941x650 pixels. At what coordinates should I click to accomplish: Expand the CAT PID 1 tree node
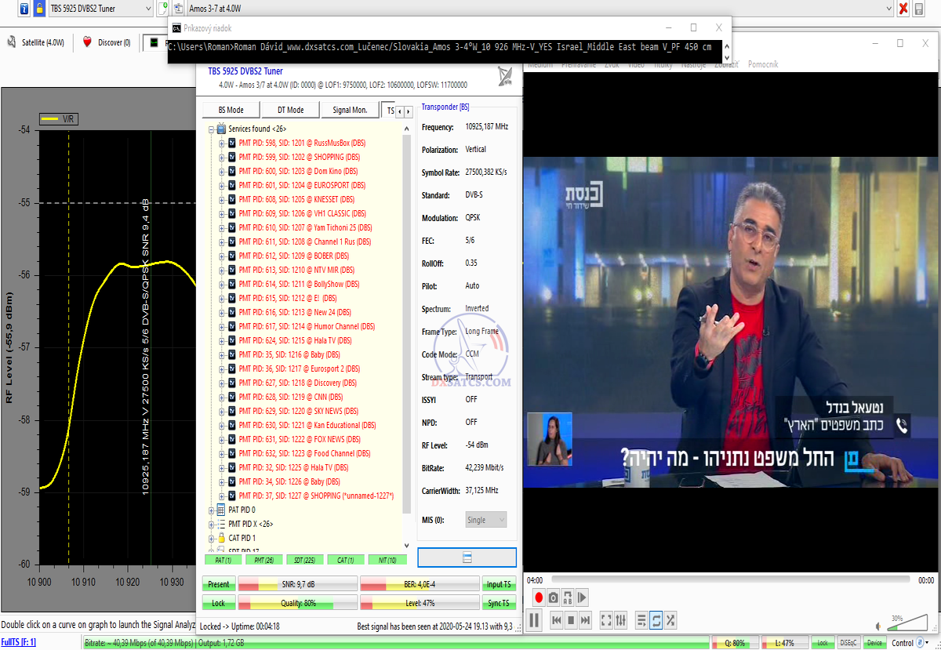tap(212, 538)
